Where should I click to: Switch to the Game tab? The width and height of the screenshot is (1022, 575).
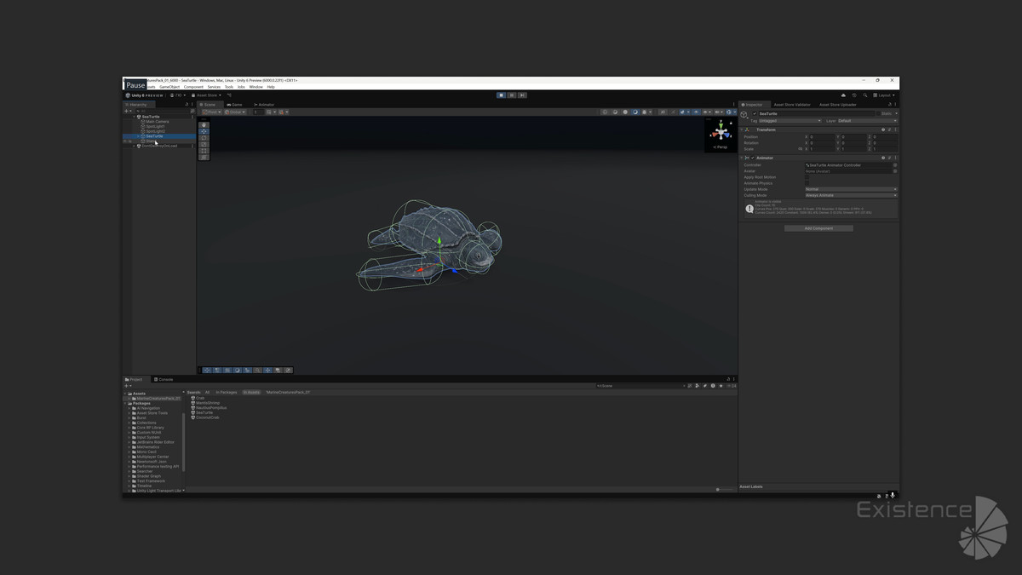(x=234, y=105)
